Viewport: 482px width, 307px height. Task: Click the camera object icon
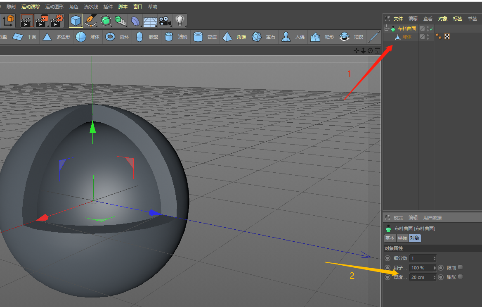pos(165,20)
